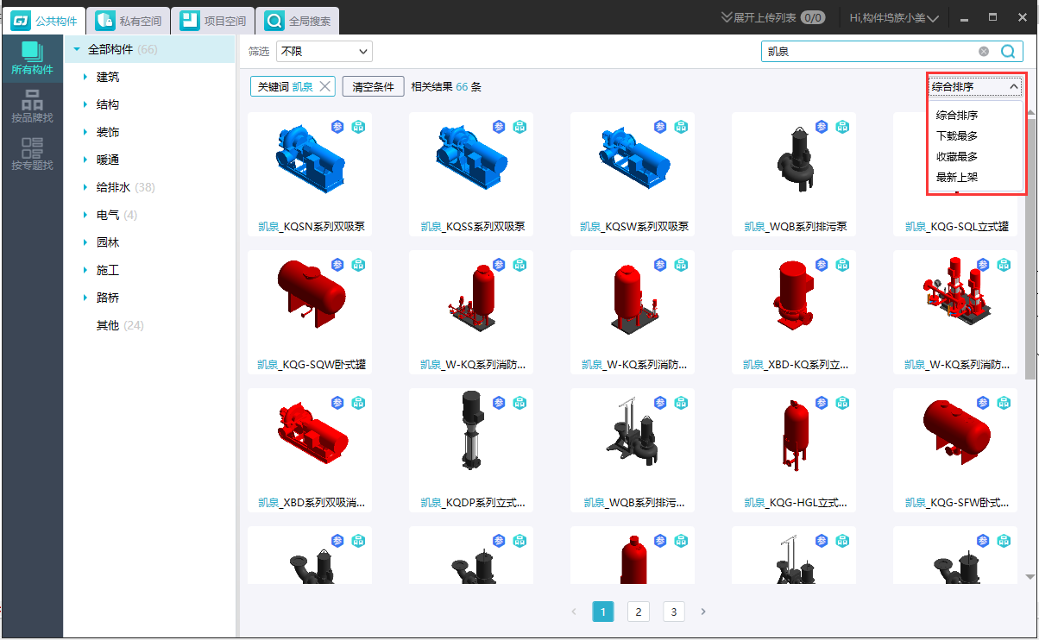Open results page 2

pyautogui.click(x=638, y=612)
